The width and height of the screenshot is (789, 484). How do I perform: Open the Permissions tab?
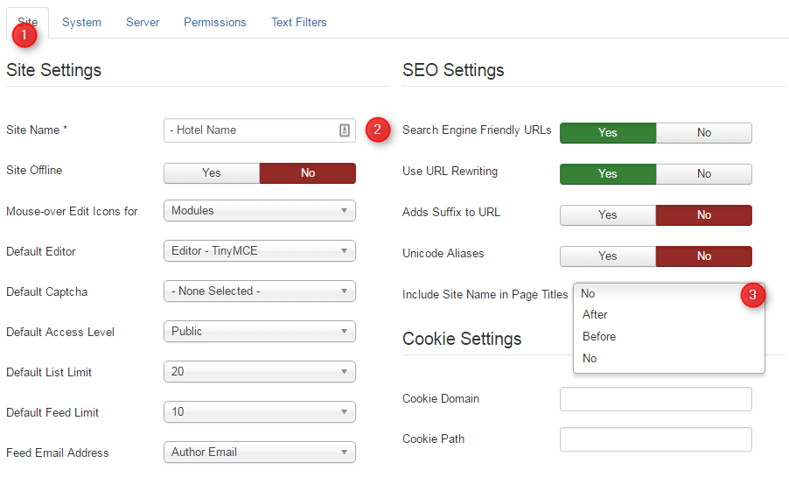click(215, 22)
